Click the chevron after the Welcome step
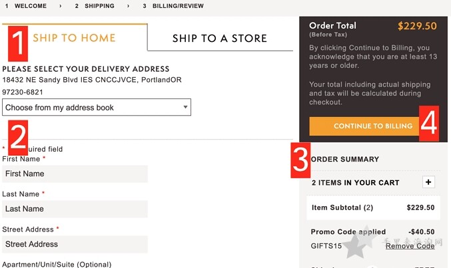Image resolution: width=451 pixels, height=268 pixels. 61,6
